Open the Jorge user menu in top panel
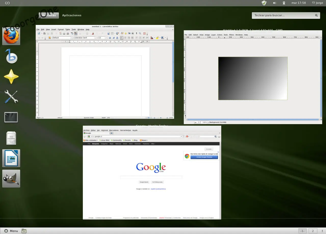 (x=317, y=3)
